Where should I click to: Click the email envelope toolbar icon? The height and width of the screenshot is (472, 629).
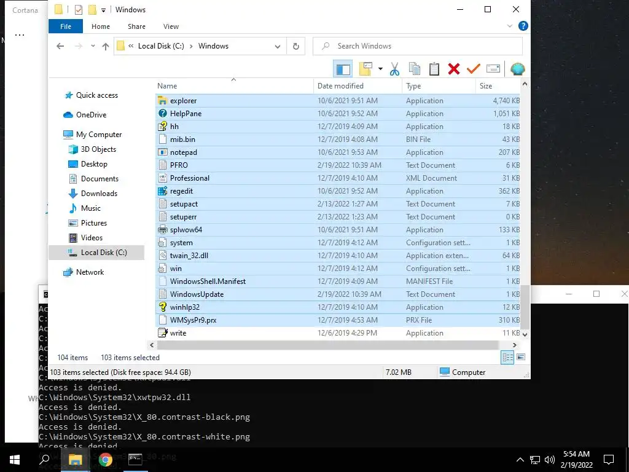click(x=493, y=69)
